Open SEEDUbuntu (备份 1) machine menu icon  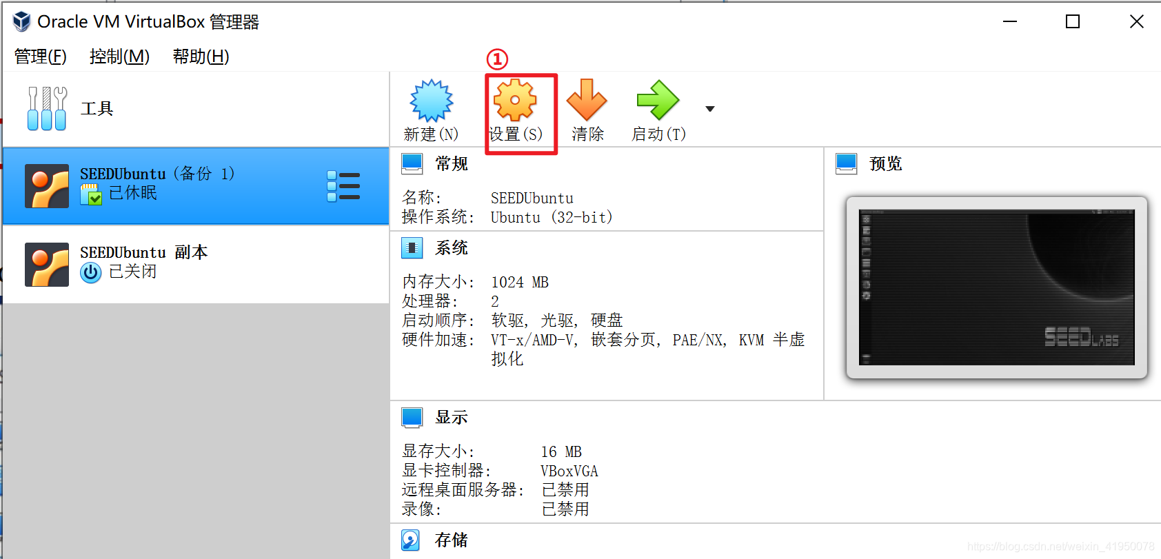coord(343,186)
